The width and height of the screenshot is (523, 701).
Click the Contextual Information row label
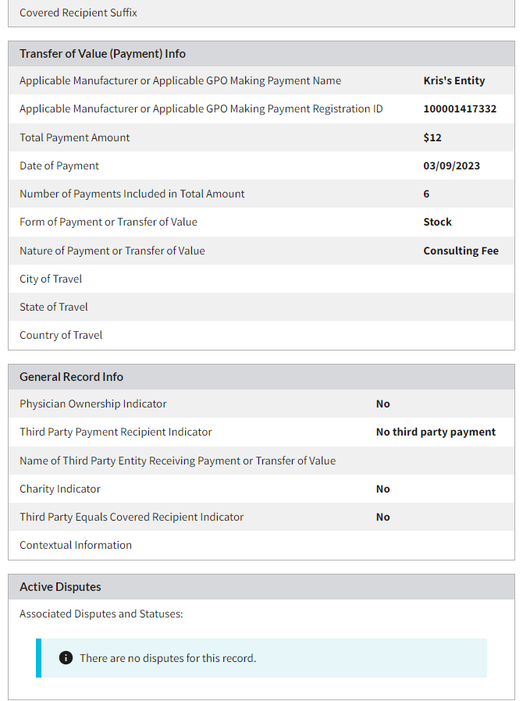[x=76, y=545]
